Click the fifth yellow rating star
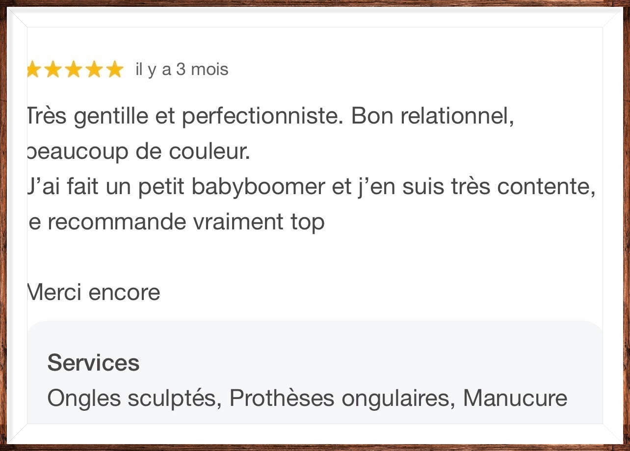The image size is (630, 451). pyautogui.click(x=114, y=70)
